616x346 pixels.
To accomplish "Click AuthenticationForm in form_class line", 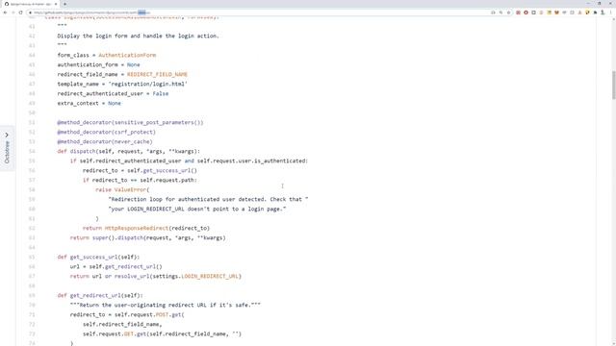I will click(127, 55).
